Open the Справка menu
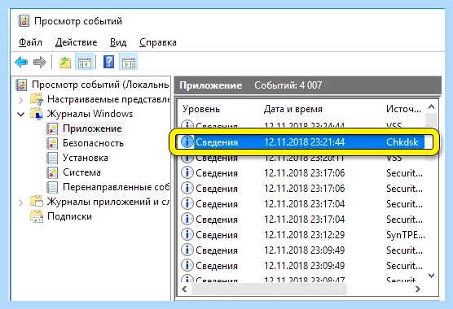This screenshot has width=453, height=309. (158, 42)
